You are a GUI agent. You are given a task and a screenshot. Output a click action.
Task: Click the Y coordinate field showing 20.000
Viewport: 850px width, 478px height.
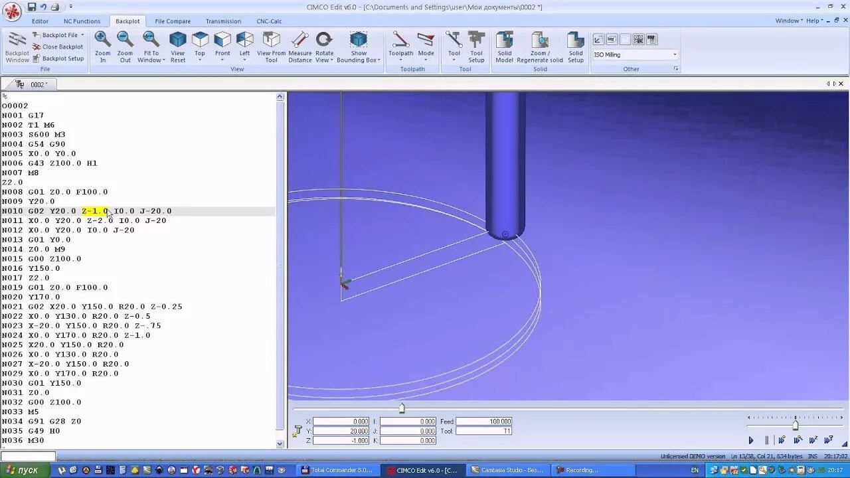(x=341, y=431)
